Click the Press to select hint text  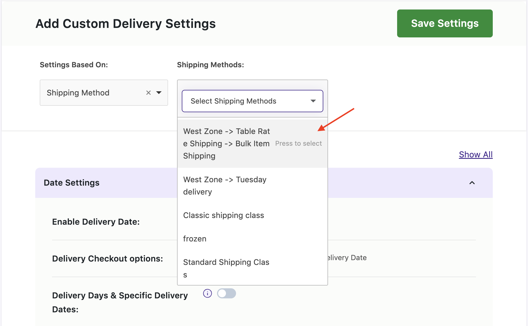tap(298, 143)
